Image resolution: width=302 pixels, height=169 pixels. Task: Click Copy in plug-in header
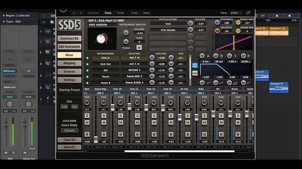click(x=108, y=13)
